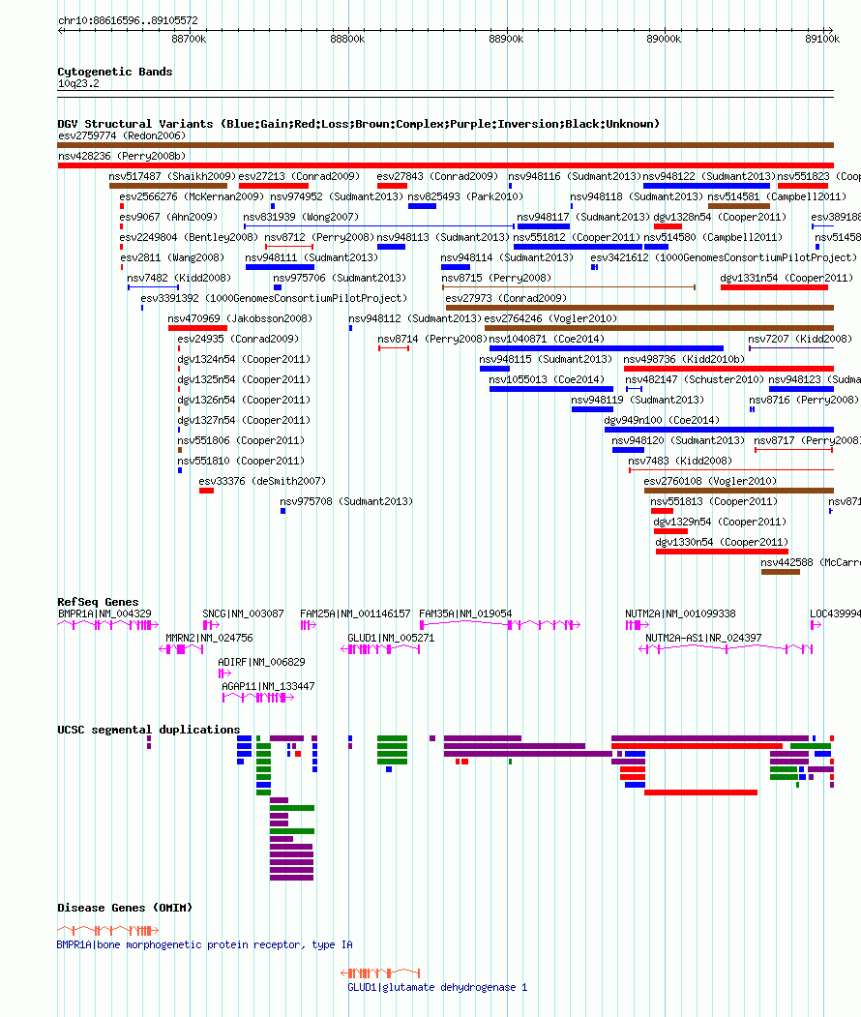Image resolution: width=861 pixels, height=1017 pixels.
Task: Select variant esv24935 (Conrad2009)
Action: [x=238, y=339]
